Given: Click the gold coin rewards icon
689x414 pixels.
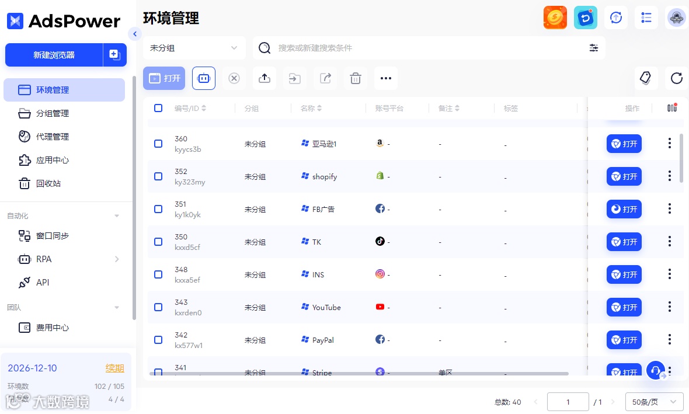Looking at the screenshot, I should (x=555, y=18).
